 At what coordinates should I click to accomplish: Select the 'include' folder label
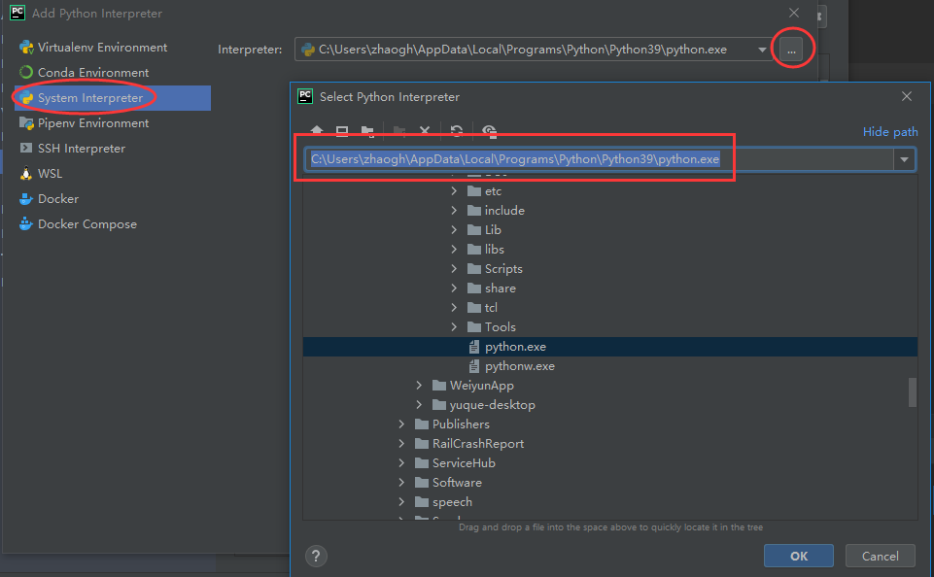504,210
